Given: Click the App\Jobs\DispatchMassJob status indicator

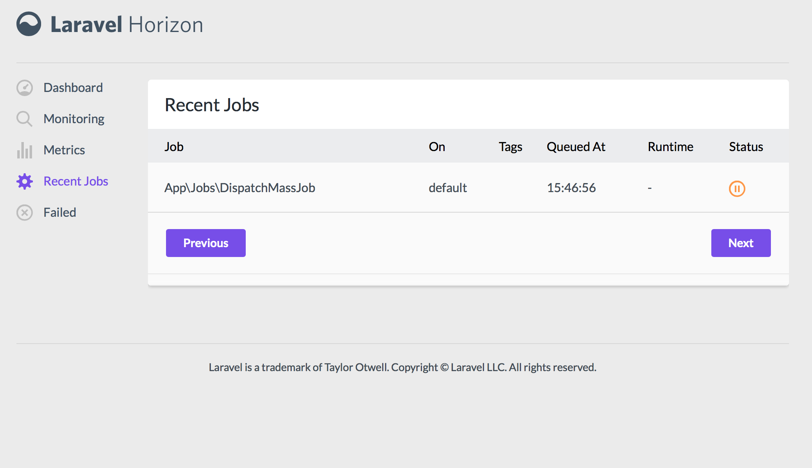Looking at the screenshot, I should [737, 189].
